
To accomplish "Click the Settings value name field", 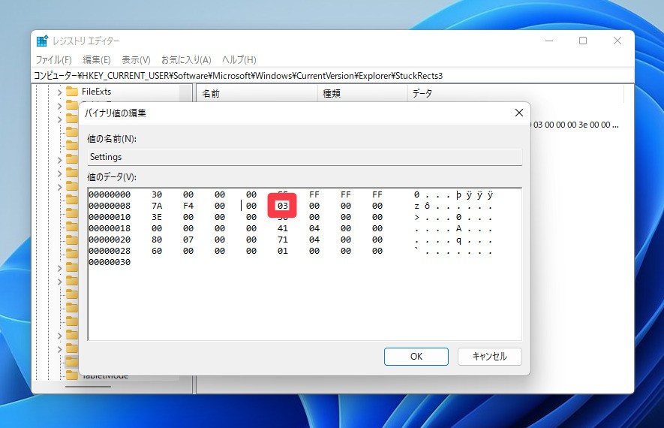I will (x=305, y=157).
